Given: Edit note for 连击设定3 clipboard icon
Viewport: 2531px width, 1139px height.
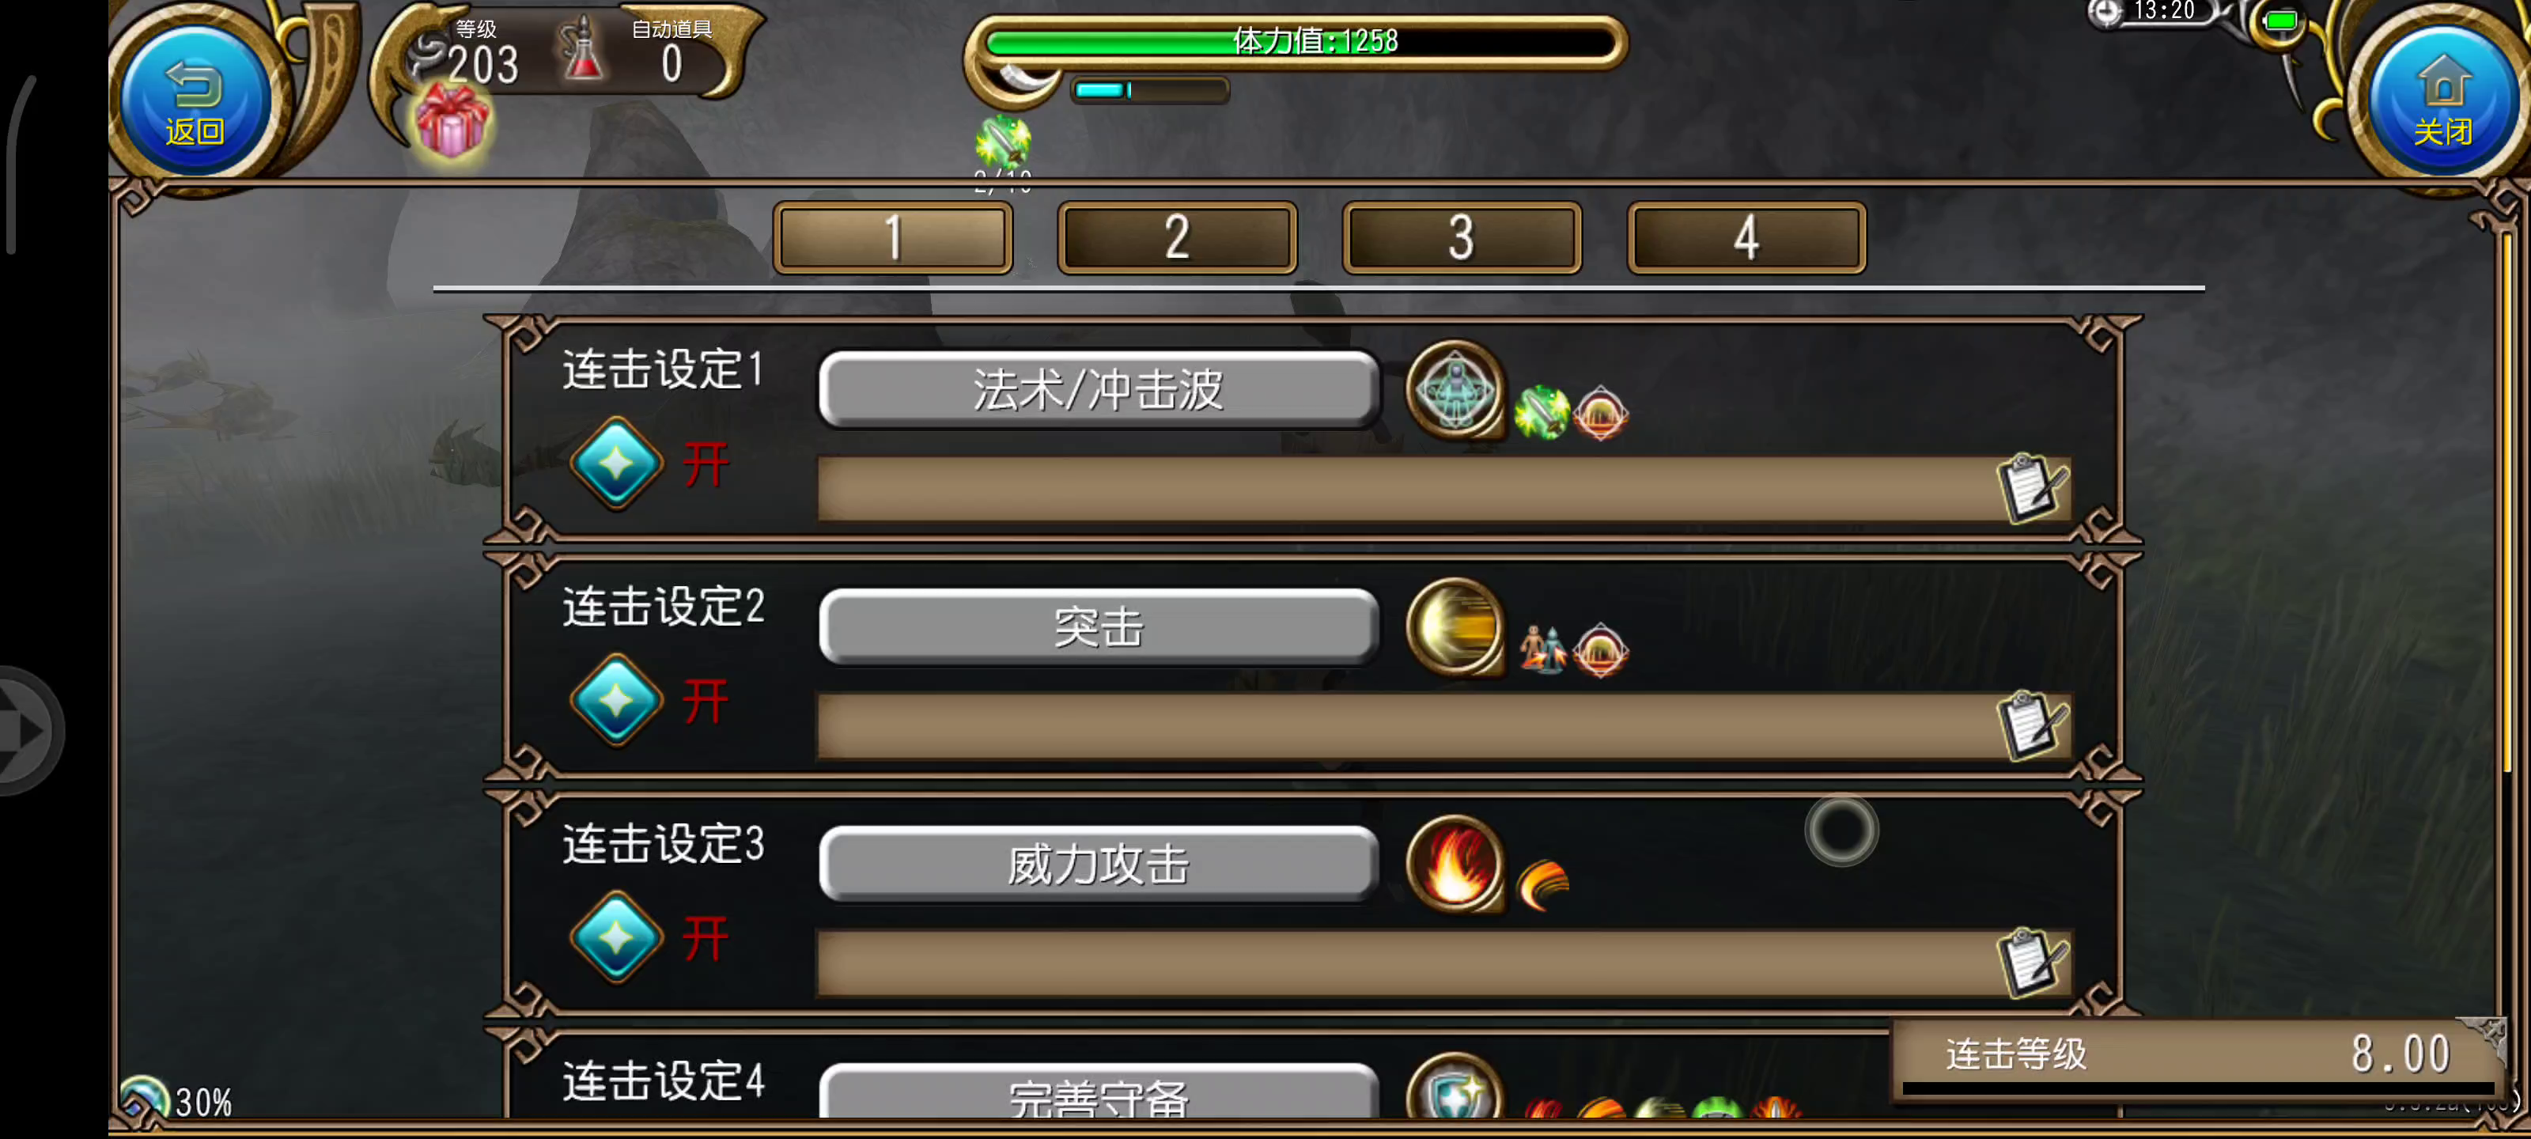Looking at the screenshot, I should pos(2031,962).
